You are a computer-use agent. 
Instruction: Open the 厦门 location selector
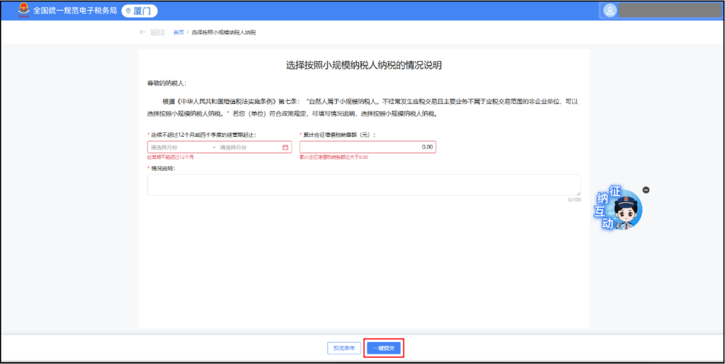[139, 11]
